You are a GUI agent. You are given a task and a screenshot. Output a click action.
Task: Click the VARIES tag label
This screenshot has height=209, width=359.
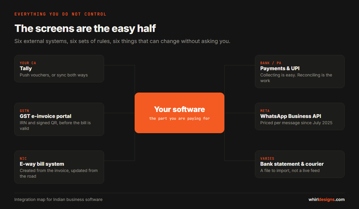[x=267, y=159]
